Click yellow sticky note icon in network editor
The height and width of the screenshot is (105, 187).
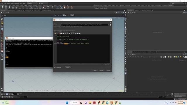[176, 57]
